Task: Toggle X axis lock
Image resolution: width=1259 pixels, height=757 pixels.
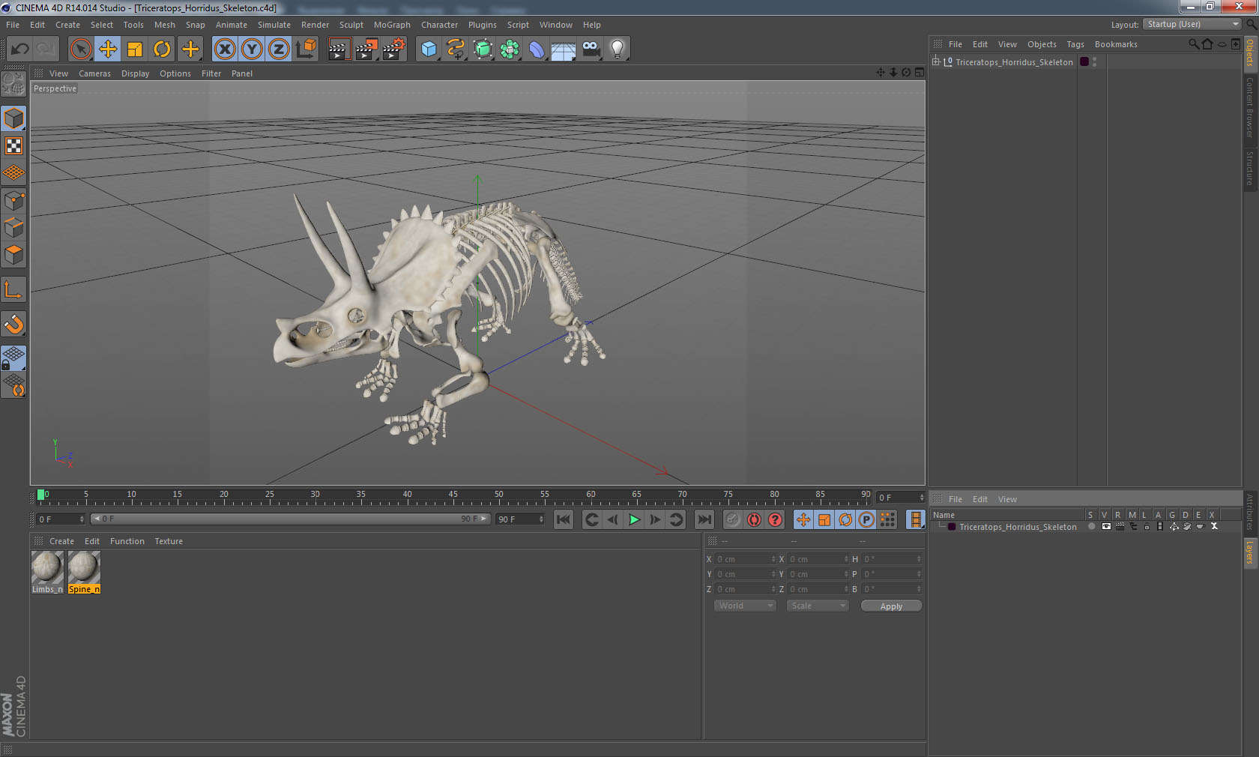Action: [x=225, y=49]
